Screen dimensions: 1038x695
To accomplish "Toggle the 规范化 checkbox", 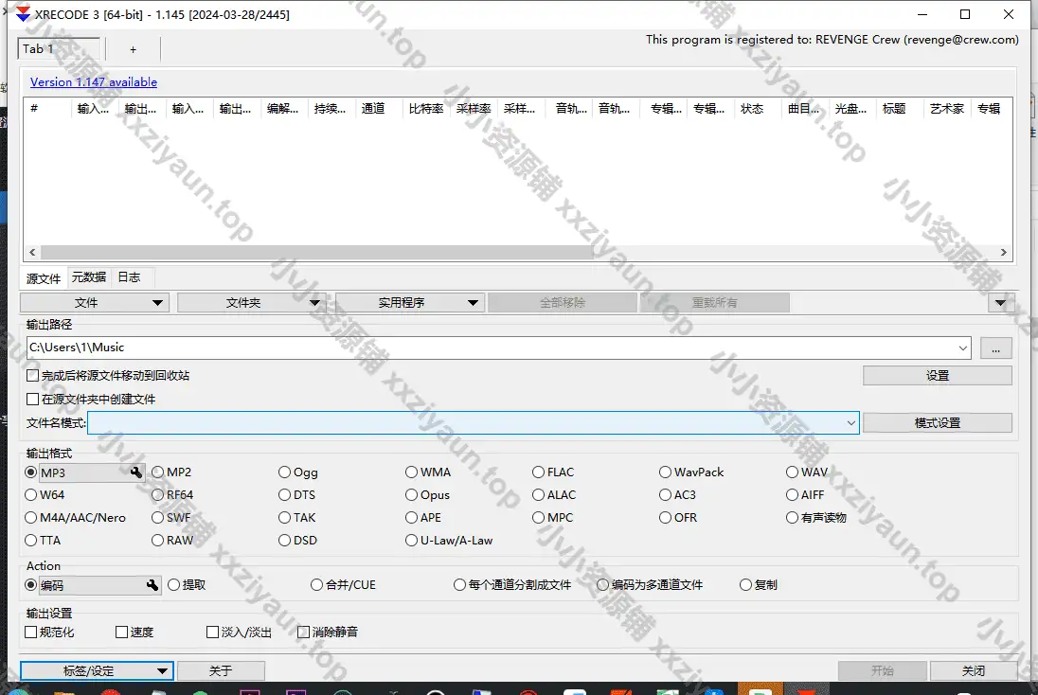I will (x=32, y=632).
